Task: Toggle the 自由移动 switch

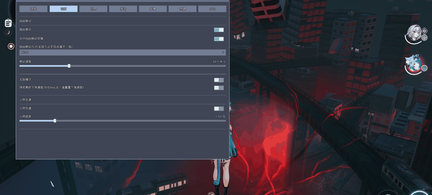Action: [219, 30]
